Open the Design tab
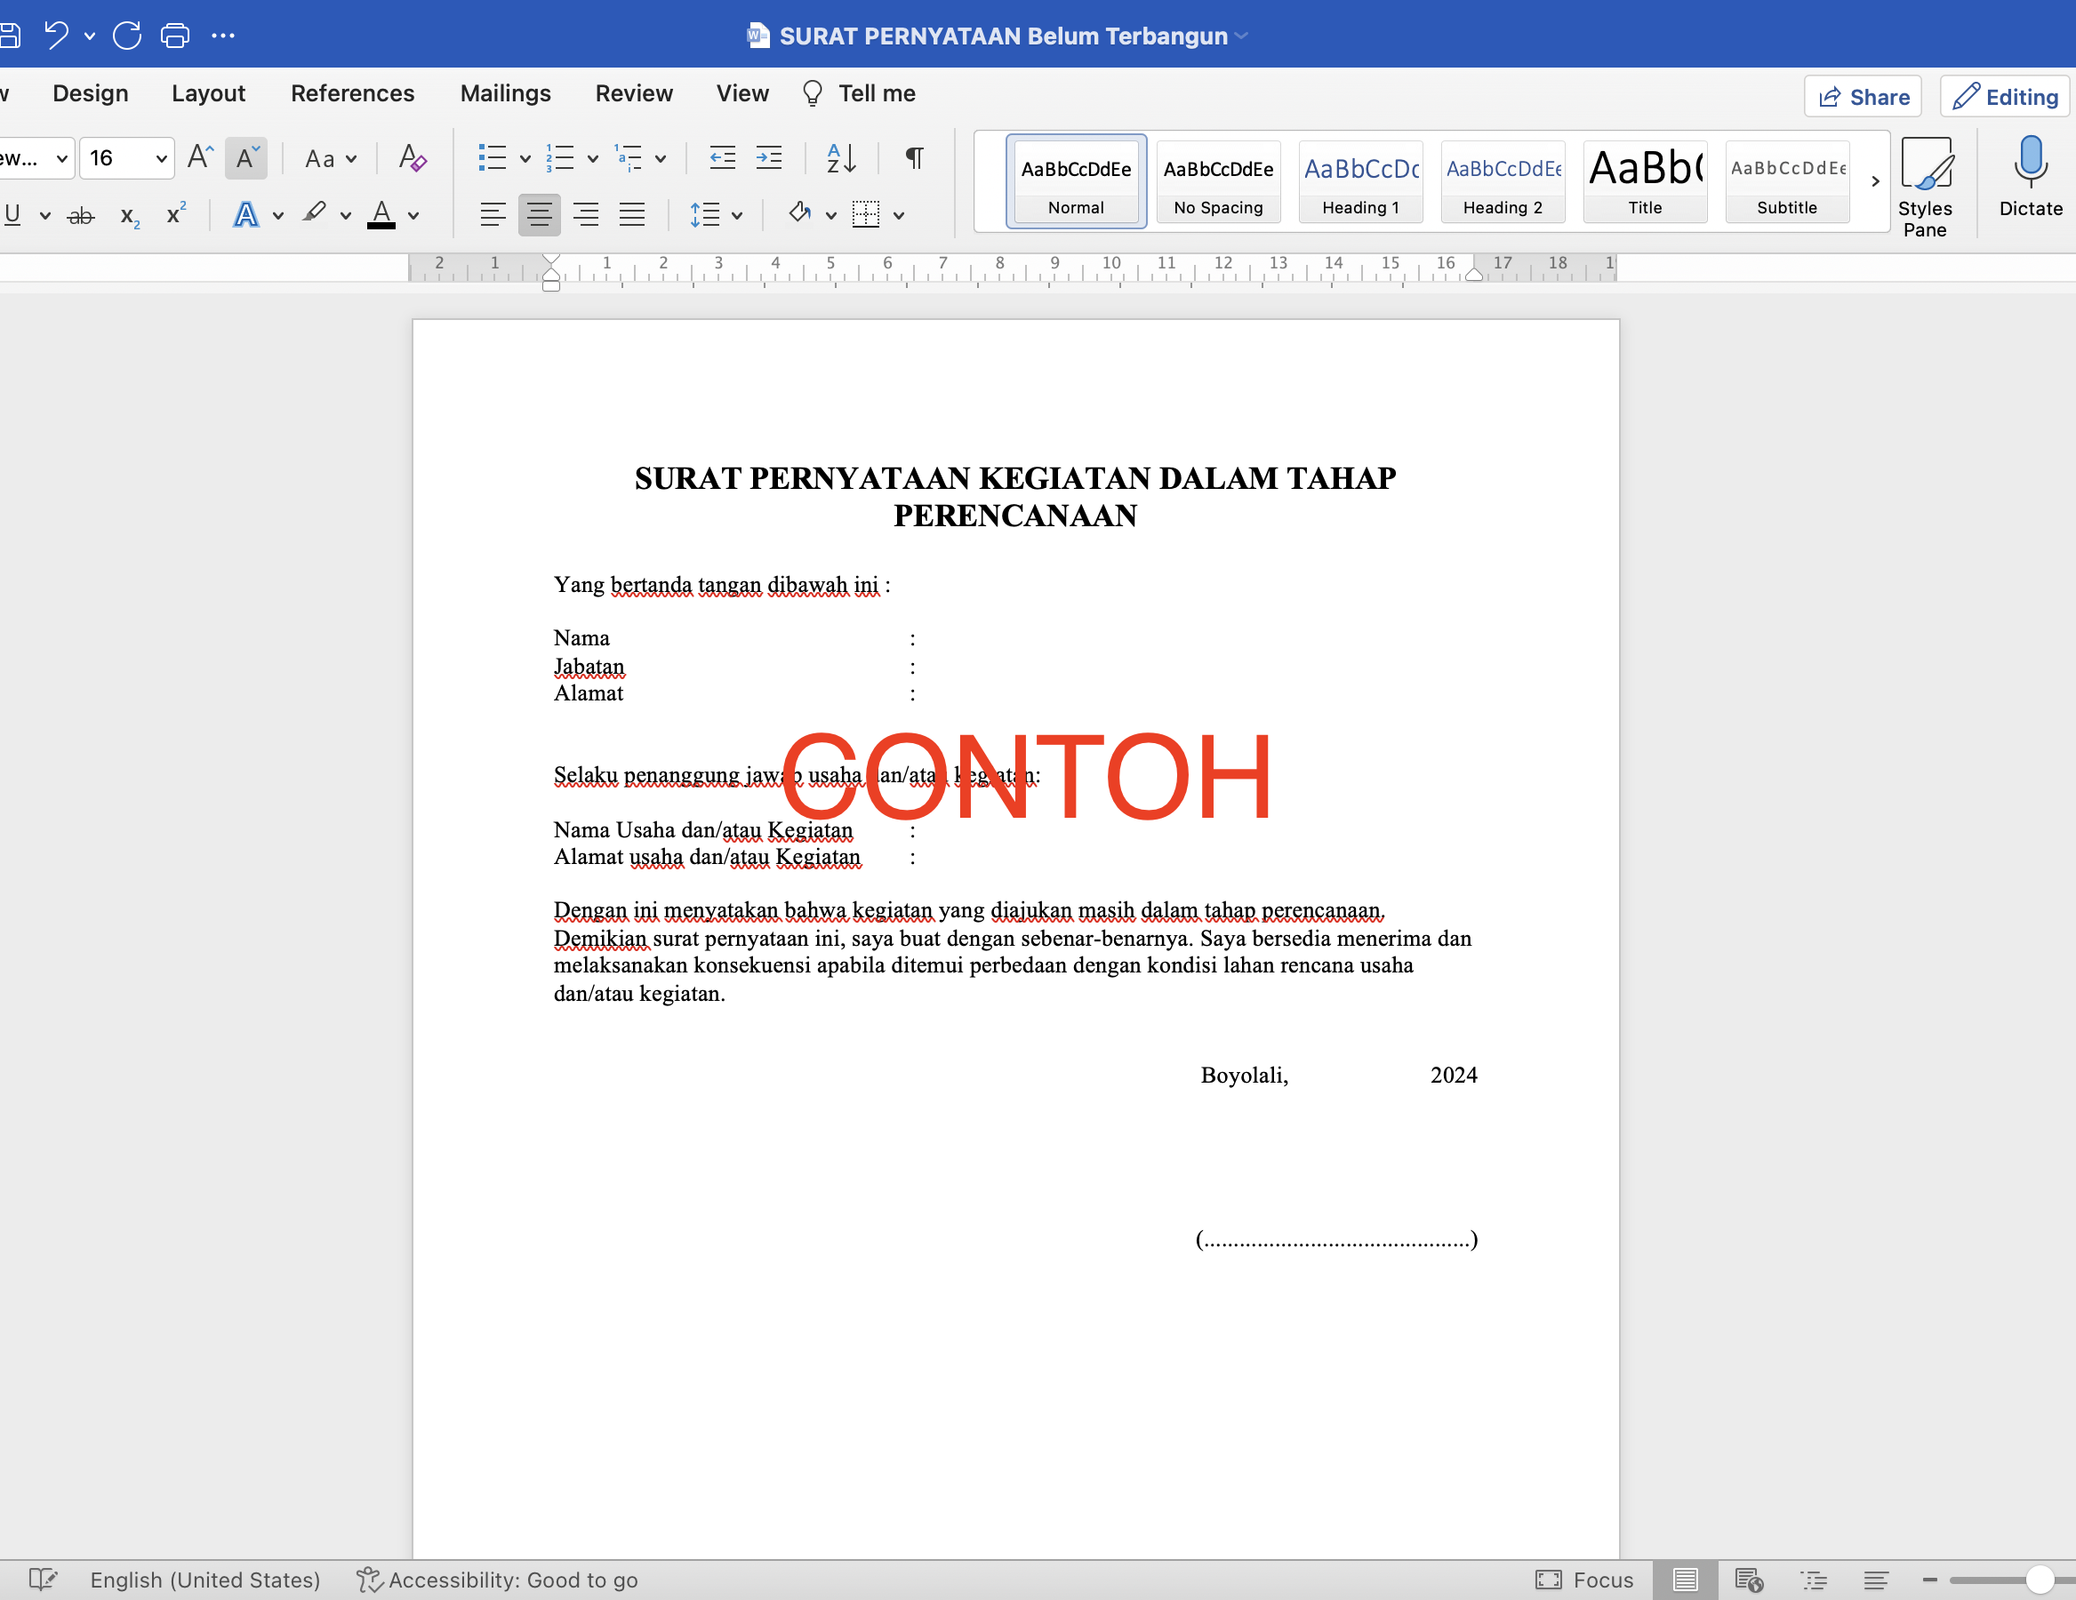 [91, 93]
